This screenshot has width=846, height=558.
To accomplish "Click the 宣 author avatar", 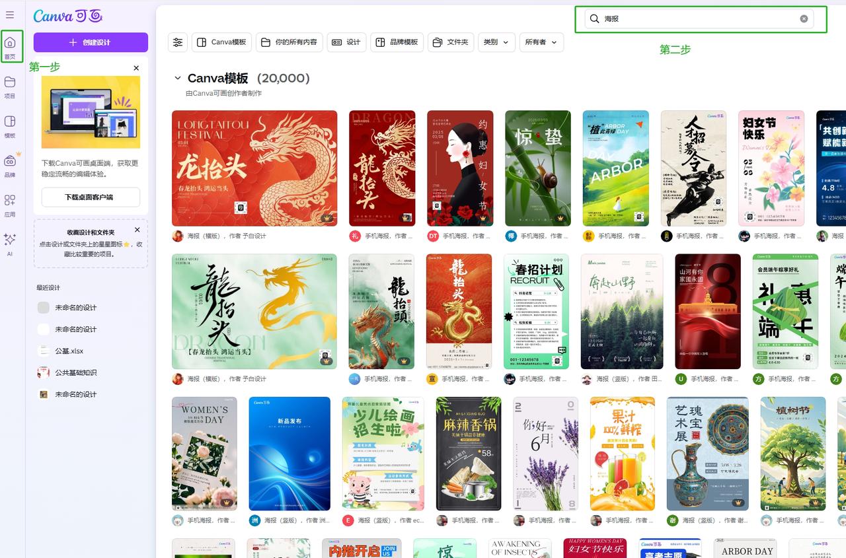I will click(432, 379).
